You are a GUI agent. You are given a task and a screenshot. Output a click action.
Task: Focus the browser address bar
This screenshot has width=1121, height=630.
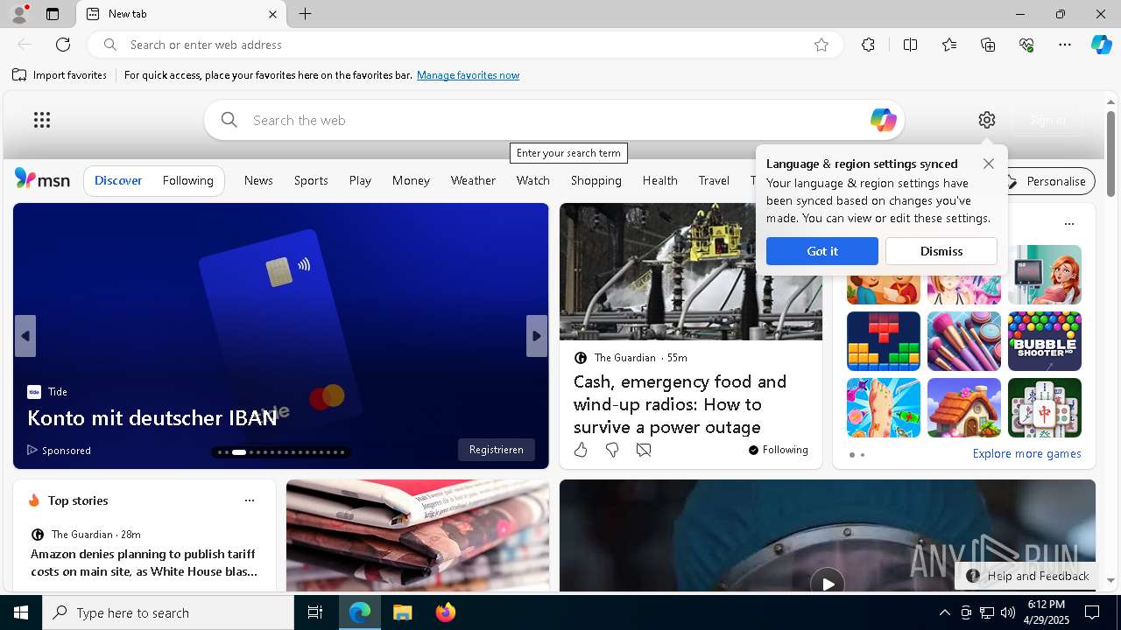point(464,45)
